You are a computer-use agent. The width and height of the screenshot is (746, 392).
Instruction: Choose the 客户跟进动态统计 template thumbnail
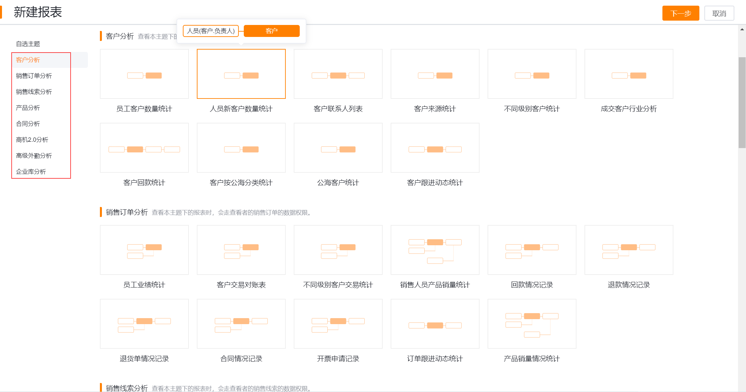[435, 148]
